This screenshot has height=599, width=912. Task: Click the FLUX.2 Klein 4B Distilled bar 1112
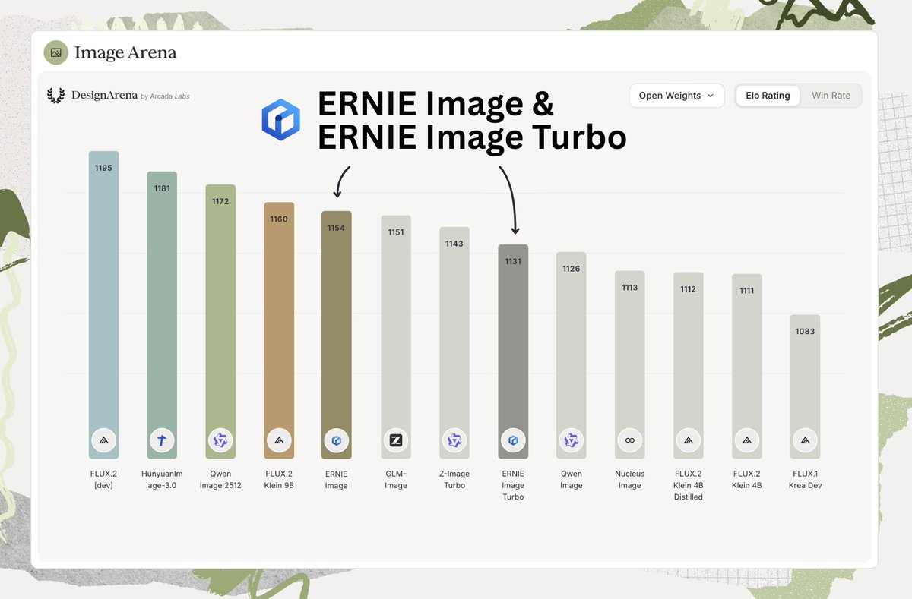(689, 365)
